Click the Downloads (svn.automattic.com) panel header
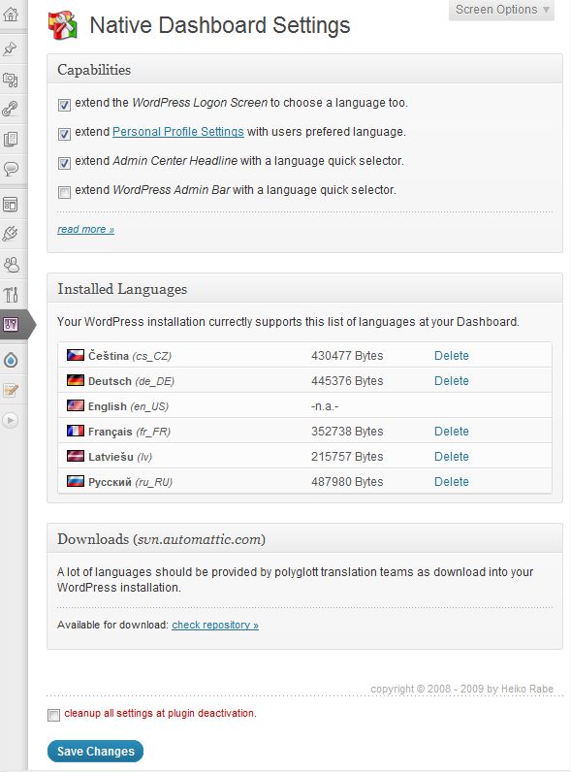This screenshot has width=571, height=772. [x=304, y=538]
